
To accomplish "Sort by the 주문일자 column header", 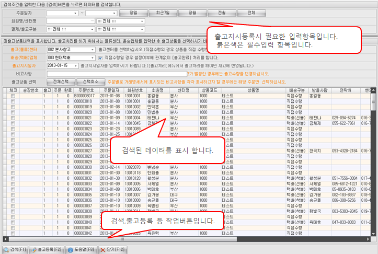I will 111,90.
